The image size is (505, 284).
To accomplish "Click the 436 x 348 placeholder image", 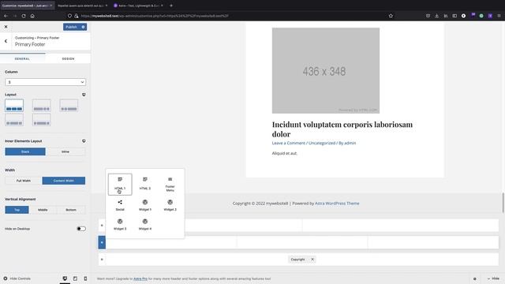I will point(326,70).
